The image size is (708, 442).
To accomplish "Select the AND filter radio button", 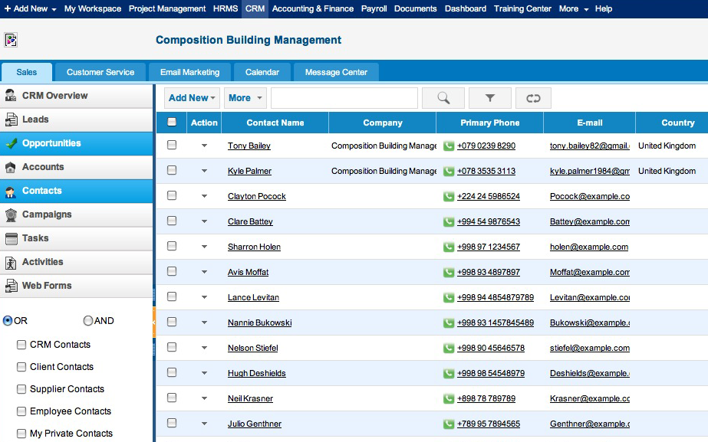I will point(88,321).
